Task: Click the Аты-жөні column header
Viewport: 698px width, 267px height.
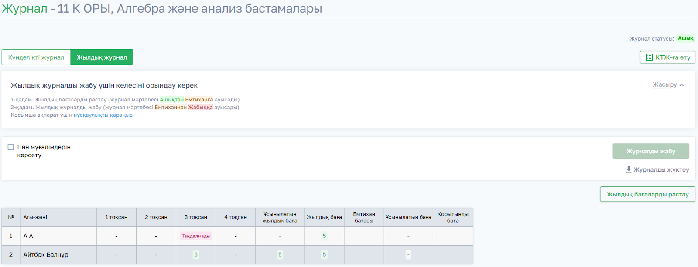Action: [x=58, y=217]
